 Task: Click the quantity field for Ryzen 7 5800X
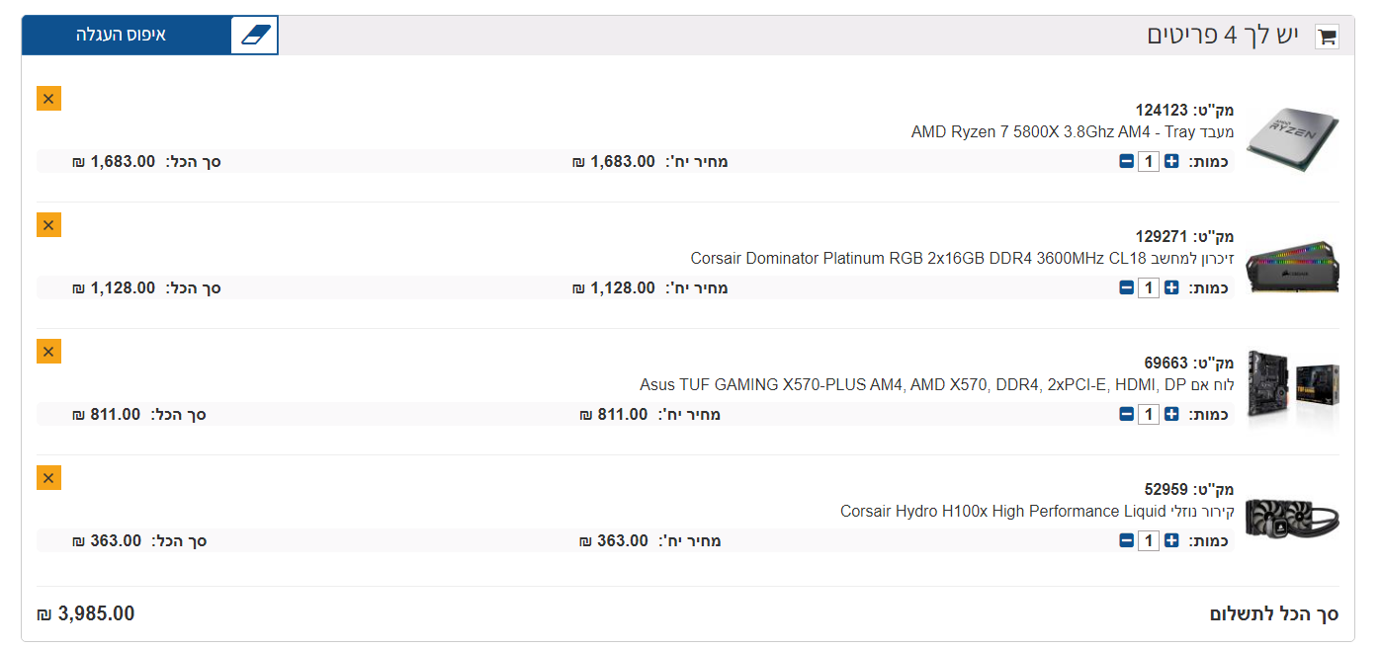click(1149, 162)
